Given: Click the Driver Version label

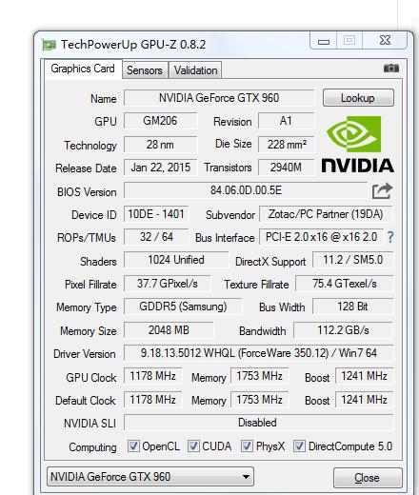Looking at the screenshot, I should click(x=85, y=354).
